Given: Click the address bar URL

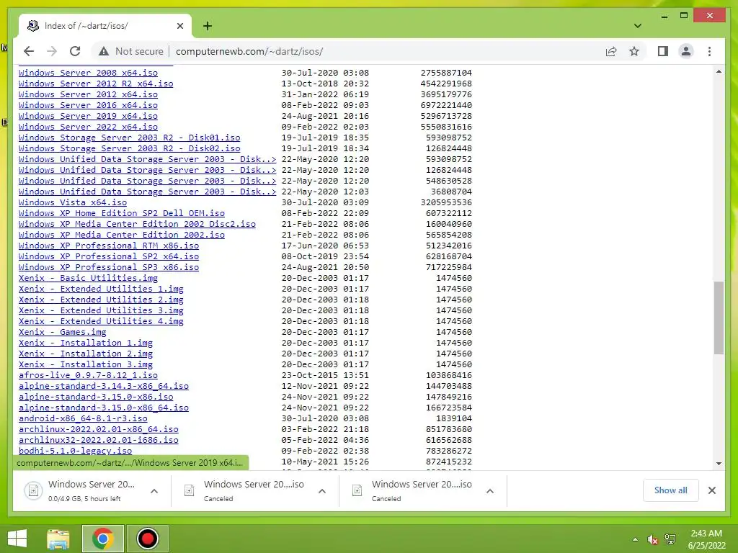Looking at the screenshot, I should tap(249, 51).
